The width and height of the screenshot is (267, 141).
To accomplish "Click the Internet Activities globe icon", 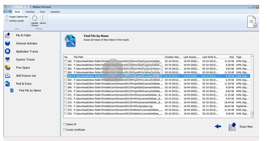I will point(7,43).
